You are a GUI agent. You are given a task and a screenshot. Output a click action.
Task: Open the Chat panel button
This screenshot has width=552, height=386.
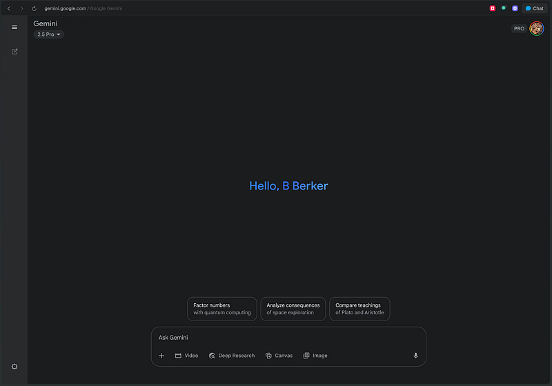[534, 8]
